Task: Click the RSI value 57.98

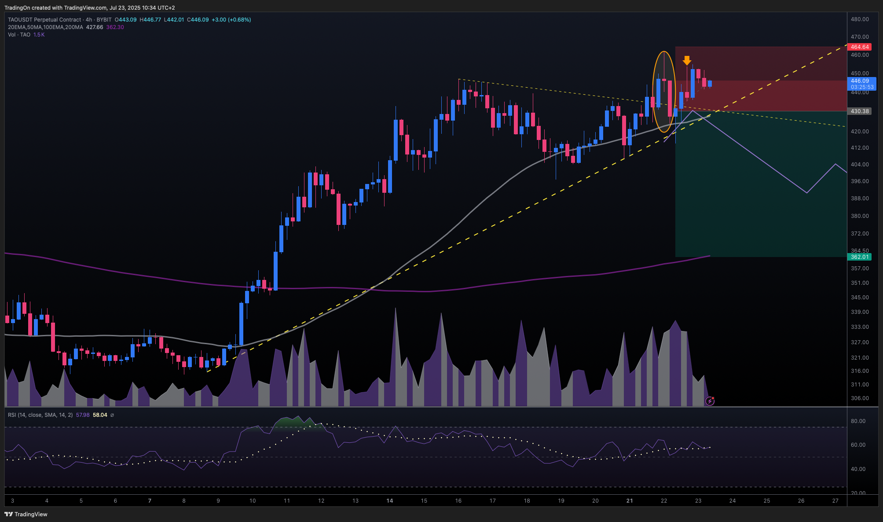Action: 83,415
